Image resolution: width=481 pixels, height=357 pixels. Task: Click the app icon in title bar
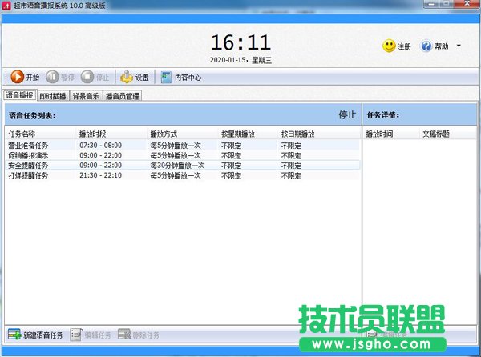click(6, 6)
